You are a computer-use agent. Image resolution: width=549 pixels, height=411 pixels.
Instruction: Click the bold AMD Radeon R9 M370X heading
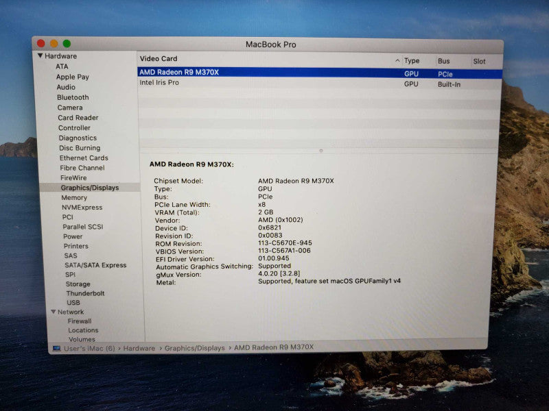pyautogui.click(x=191, y=164)
